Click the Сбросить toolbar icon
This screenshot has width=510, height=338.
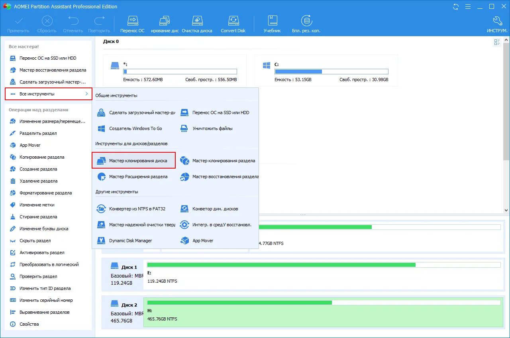click(x=47, y=24)
